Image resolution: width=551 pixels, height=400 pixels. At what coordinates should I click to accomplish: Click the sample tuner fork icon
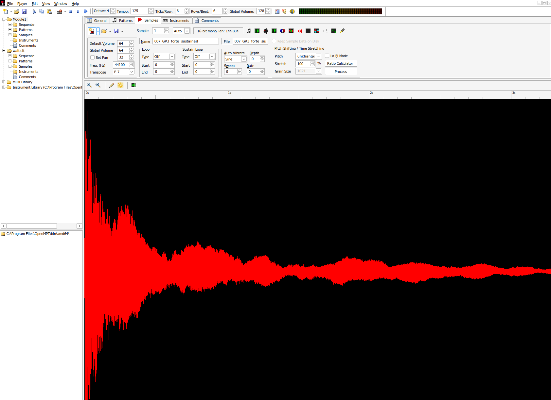342,31
